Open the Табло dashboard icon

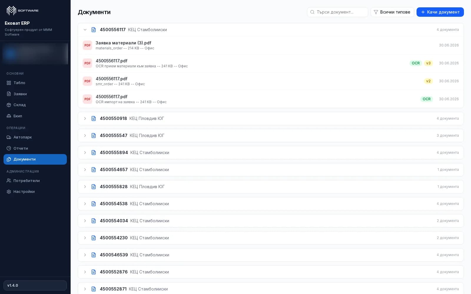9,83
